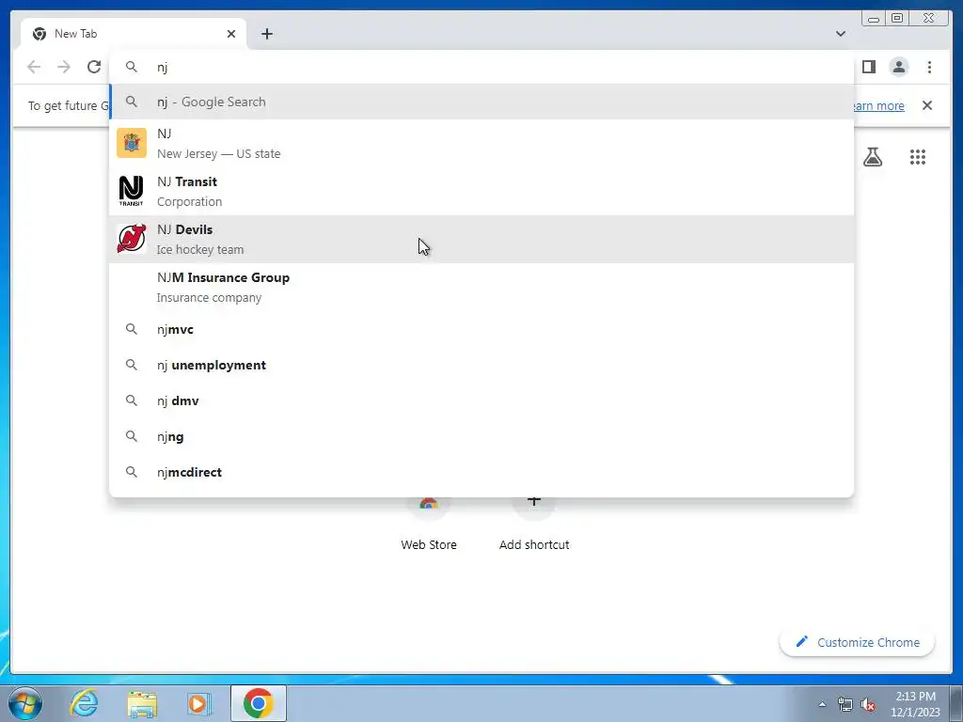Click Add shortcut
Screen dimensions: 963x722
(x=534, y=525)
